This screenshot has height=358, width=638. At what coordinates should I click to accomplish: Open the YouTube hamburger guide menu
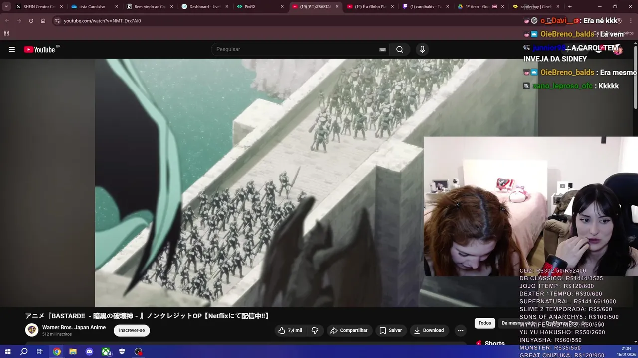pyautogui.click(x=12, y=49)
